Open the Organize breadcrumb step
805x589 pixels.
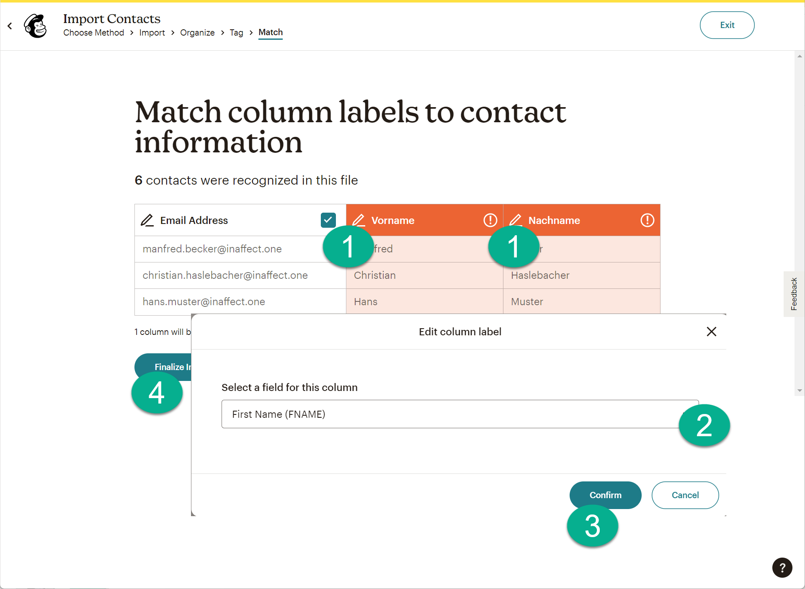tap(197, 33)
